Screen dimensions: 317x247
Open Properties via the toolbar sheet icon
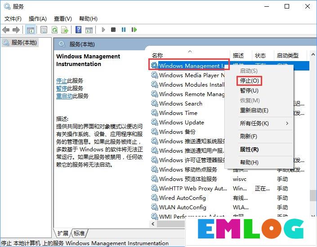44,30
